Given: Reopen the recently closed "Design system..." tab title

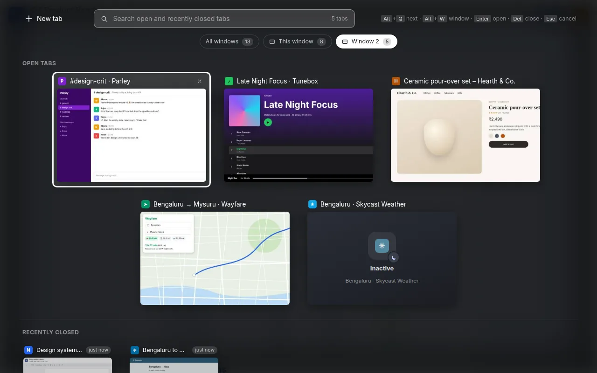Looking at the screenshot, I should (x=59, y=350).
